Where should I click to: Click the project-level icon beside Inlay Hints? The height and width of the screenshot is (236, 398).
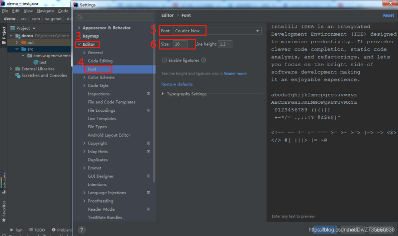coord(148,152)
